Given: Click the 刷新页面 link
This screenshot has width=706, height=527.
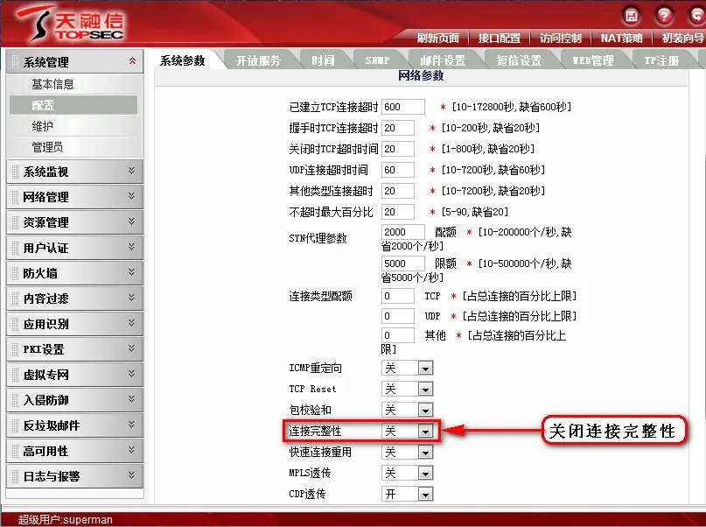Looking at the screenshot, I should [437, 39].
